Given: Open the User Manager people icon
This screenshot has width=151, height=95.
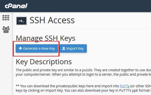Looking at the screenshot, I should point(6,30).
